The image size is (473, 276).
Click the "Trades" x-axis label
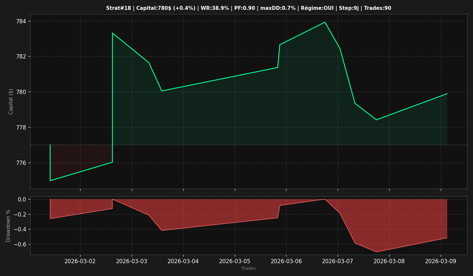coord(249,268)
